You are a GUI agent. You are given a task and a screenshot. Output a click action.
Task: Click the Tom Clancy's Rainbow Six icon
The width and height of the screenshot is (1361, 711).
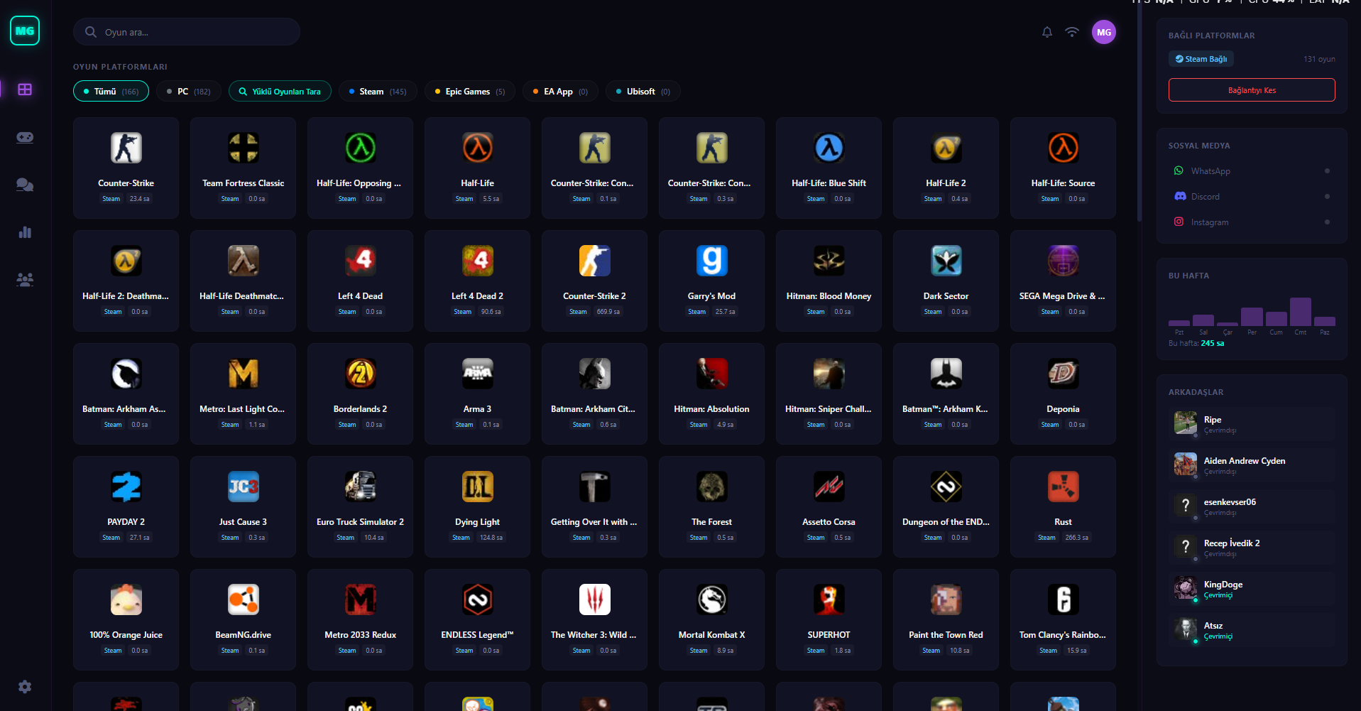point(1064,599)
